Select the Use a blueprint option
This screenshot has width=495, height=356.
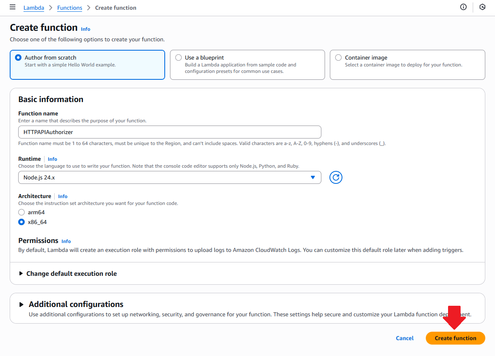coord(247,65)
